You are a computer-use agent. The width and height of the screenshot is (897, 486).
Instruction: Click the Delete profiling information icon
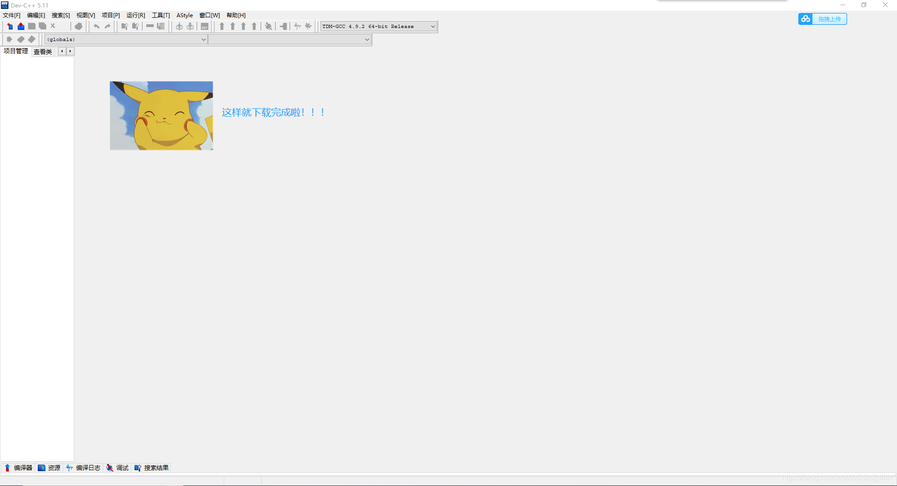pyautogui.click(x=308, y=26)
